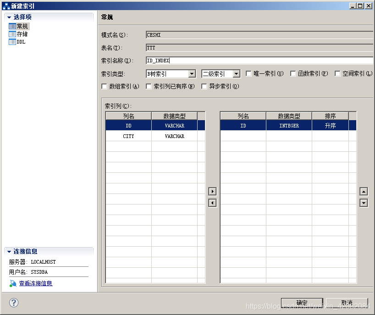Click the 取消 button

click(347, 303)
